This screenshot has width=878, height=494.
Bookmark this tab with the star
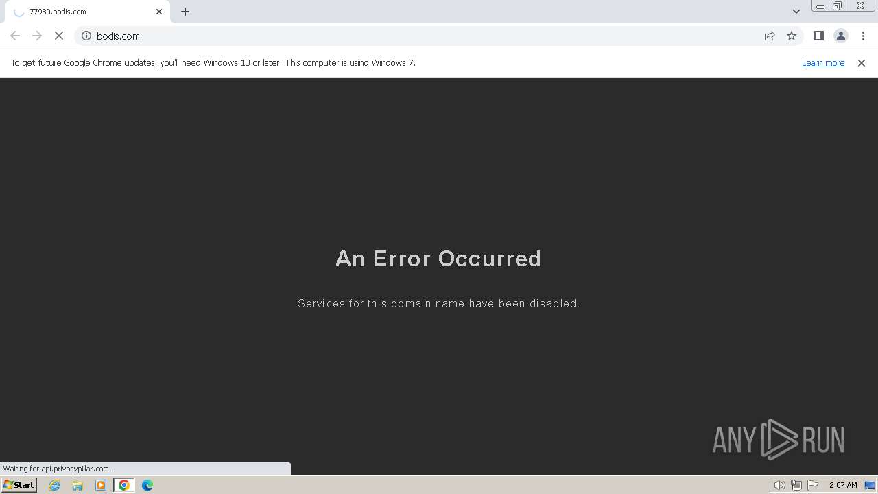792,36
